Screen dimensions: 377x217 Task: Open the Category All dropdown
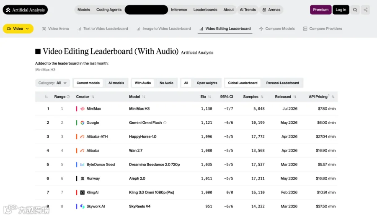pyautogui.click(x=52, y=83)
